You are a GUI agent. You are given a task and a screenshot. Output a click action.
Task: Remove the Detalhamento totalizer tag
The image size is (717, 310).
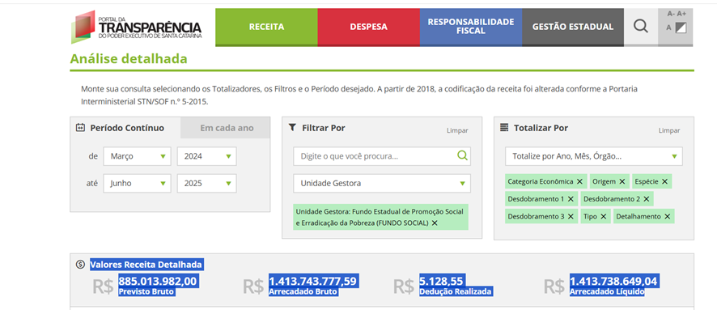[667, 216]
